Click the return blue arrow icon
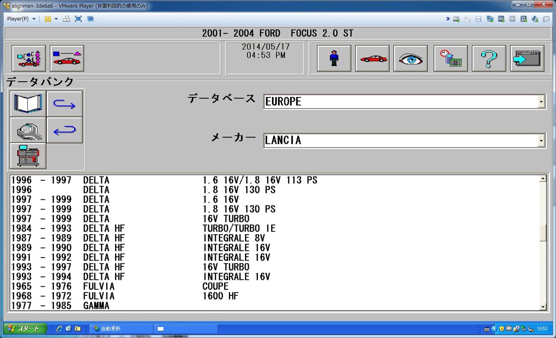 coord(65,130)
